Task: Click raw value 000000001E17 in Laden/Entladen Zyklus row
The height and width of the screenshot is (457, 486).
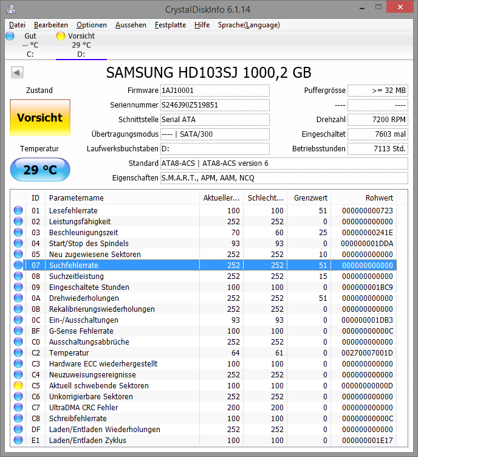Action: pos(368,440)
